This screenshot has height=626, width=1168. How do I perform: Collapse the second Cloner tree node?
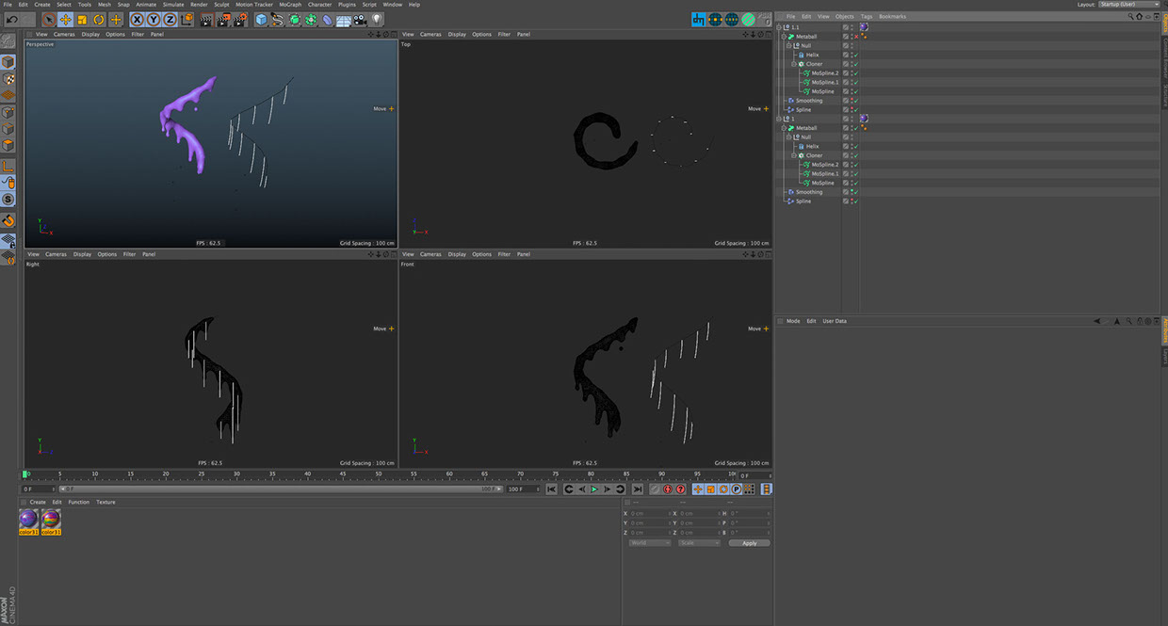(x=793, y=155)
